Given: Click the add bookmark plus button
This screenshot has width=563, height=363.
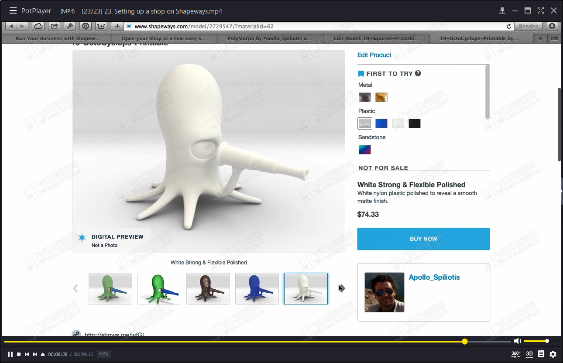Looking at the screenshot, I should pos(117,26).
